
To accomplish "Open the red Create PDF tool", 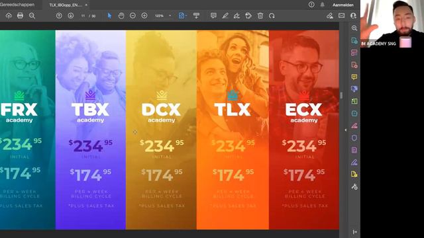I will (354, 65).
